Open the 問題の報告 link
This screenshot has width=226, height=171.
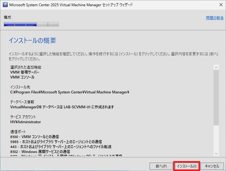pyautogui.click(x=215, y=18)
